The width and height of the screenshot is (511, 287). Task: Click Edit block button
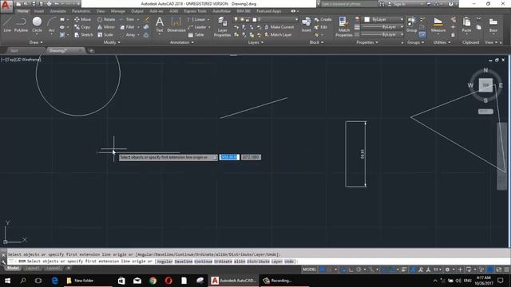coord(321,27)
